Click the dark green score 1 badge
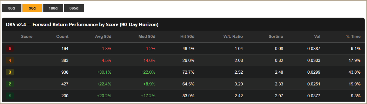 [10, 96]
